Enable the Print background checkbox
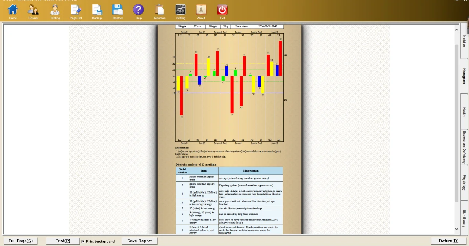 pos(83,241)
